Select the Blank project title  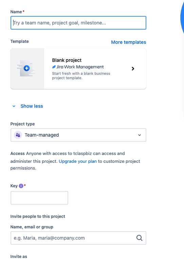point(67,60)
